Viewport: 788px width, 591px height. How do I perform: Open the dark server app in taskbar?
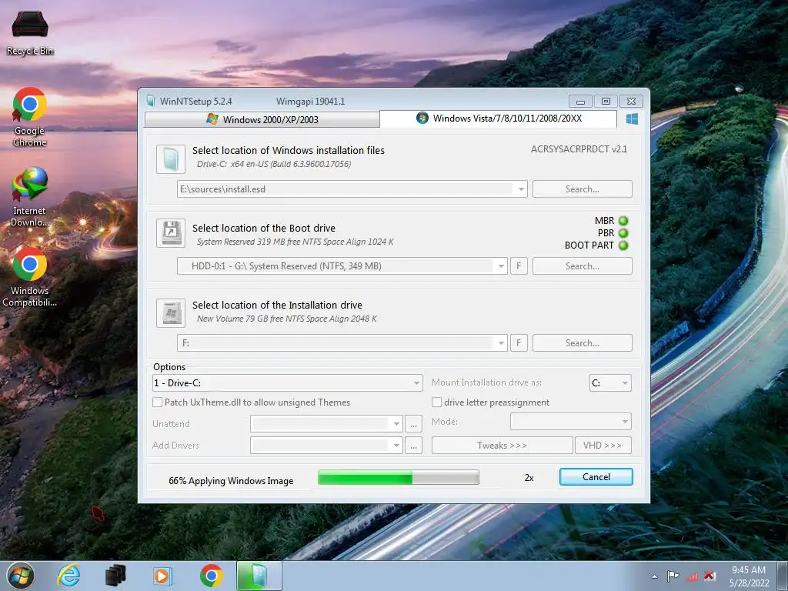pyautogui.click(x=115, y=576)
